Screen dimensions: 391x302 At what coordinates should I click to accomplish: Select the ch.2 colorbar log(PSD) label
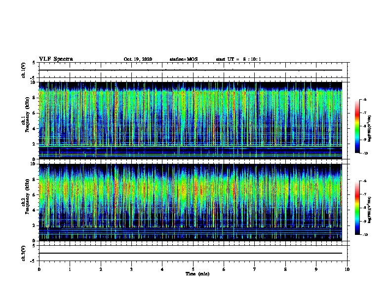(369, 210)
